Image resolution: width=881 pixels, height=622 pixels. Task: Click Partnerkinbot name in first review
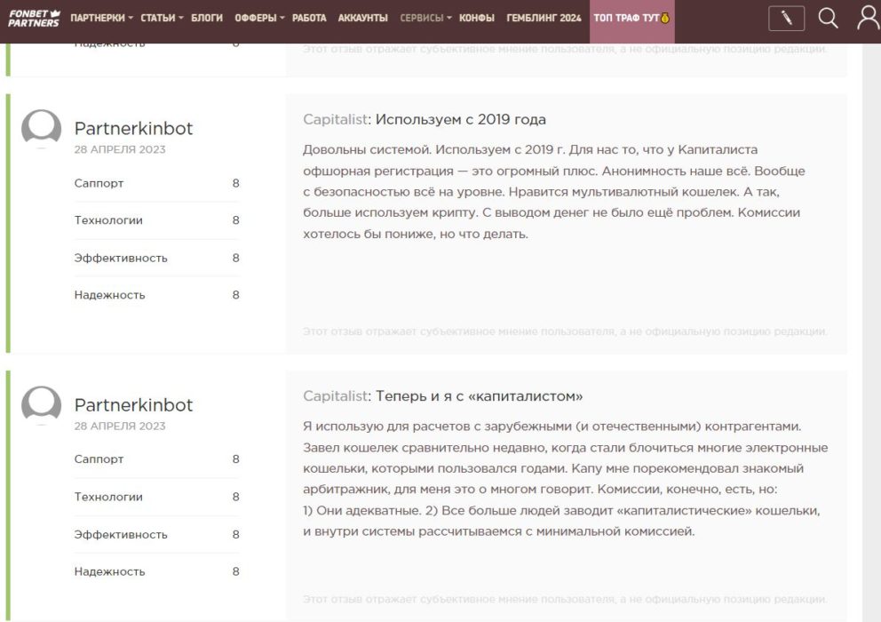[133, 129]
